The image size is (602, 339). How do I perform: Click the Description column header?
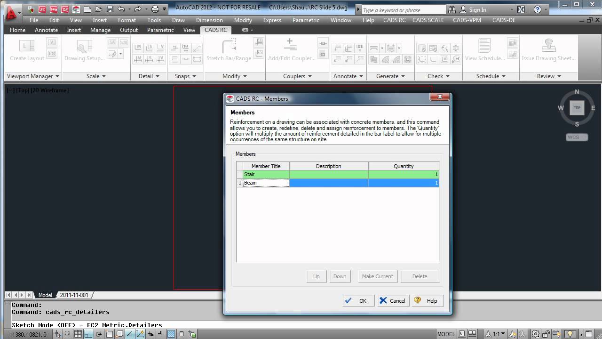tap(329, 166)
